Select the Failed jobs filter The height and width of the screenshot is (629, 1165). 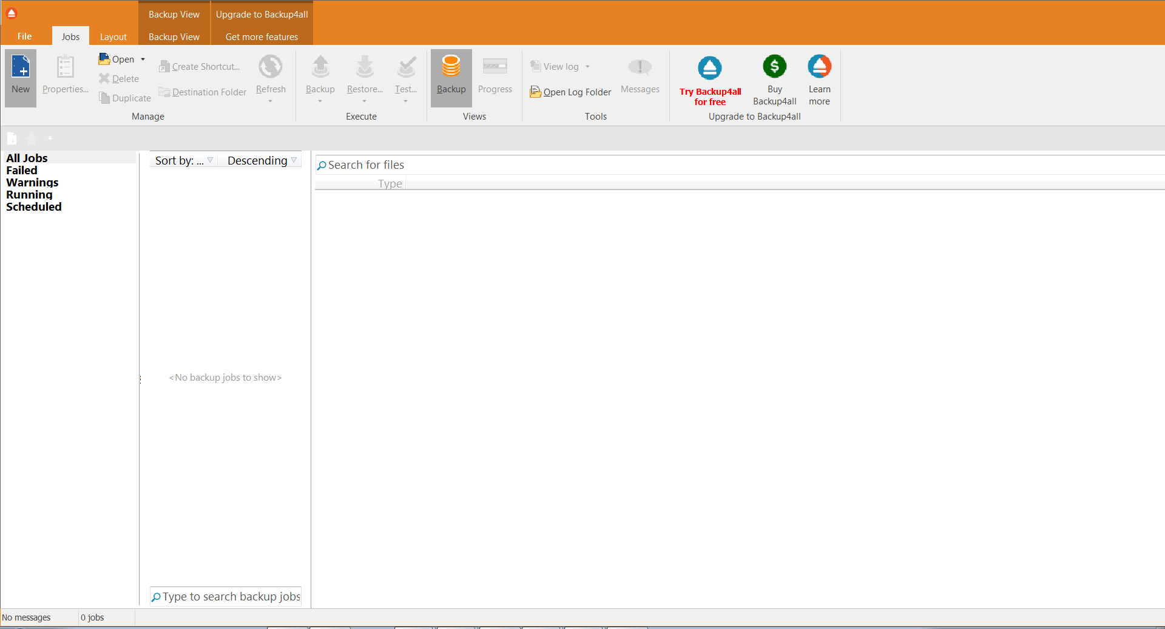[22, 170]
